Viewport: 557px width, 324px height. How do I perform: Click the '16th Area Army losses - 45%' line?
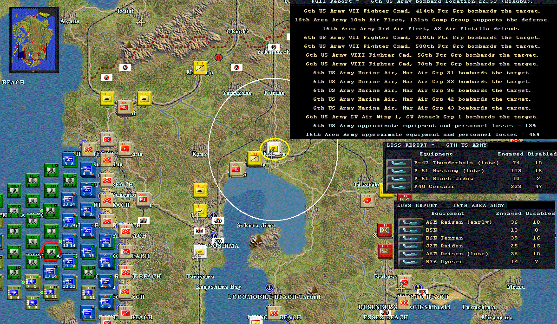point(422,135)
